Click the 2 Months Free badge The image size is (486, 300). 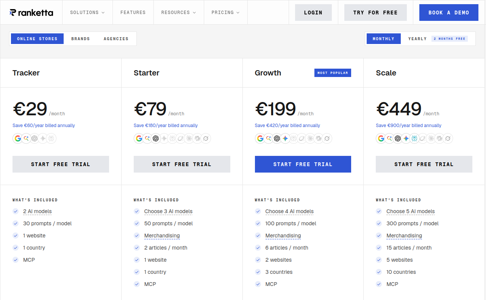tap(450, 39)
